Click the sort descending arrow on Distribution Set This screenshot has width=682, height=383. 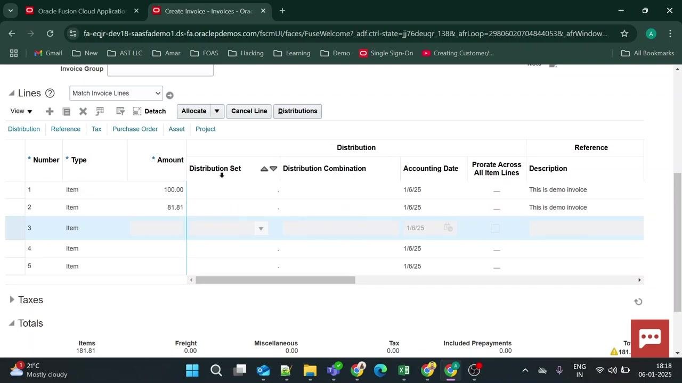273,169
